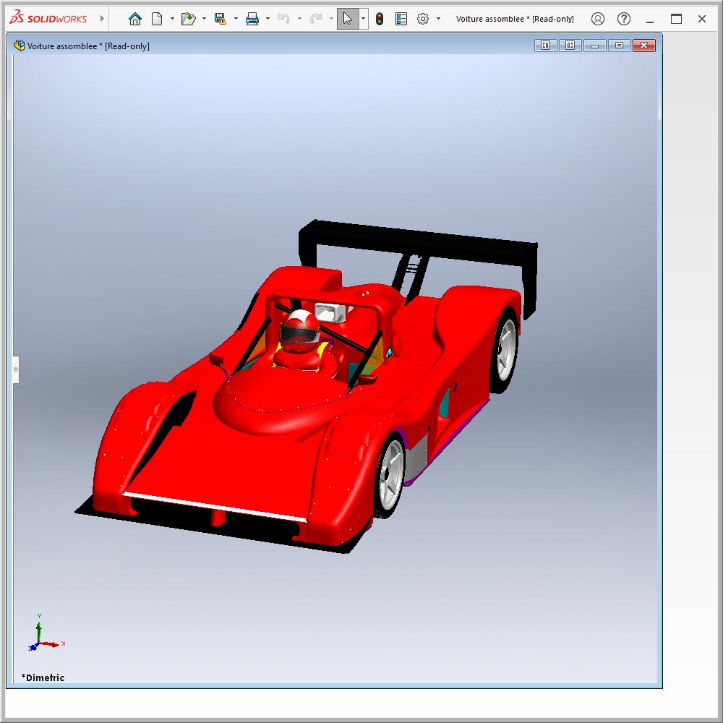Open the Options gear icon
This screenshot has height=723, width=723.
point(423,20)
